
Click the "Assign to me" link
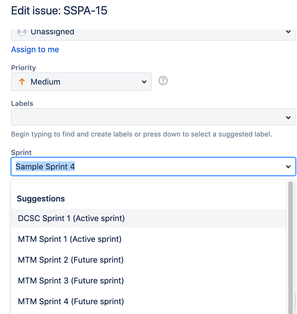click(35, 50)
